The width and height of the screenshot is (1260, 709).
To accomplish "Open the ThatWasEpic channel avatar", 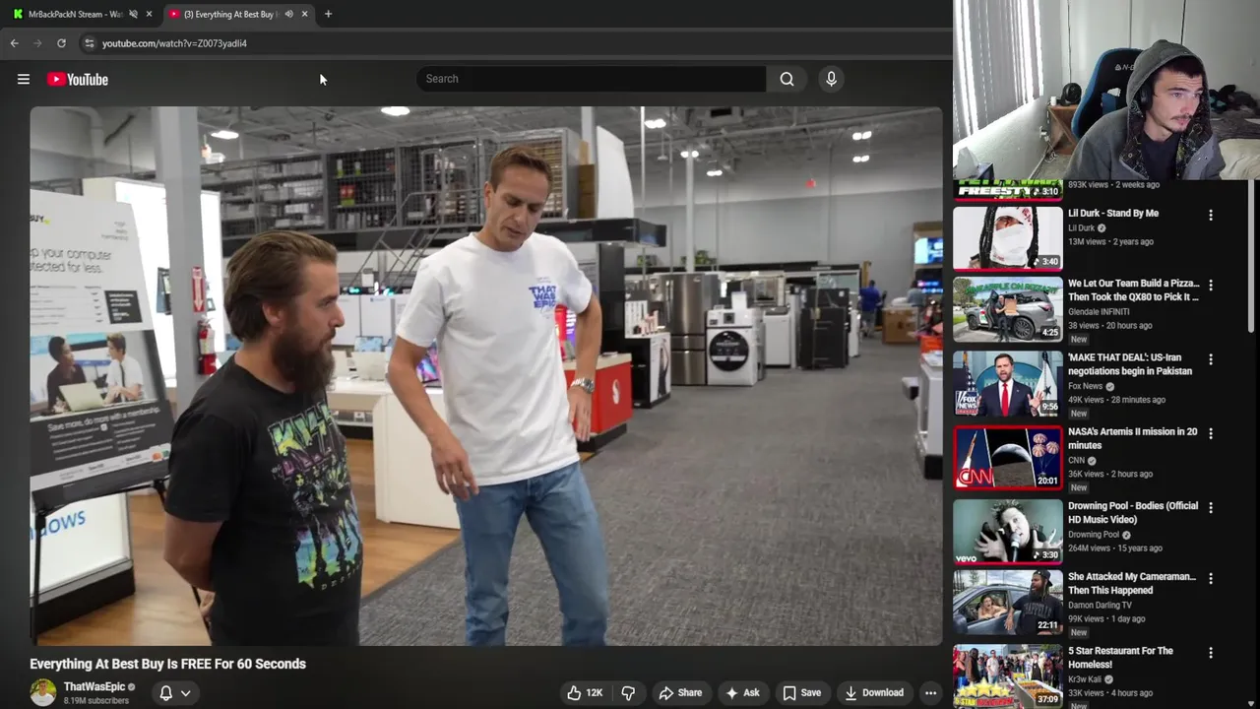I will 42,692.
